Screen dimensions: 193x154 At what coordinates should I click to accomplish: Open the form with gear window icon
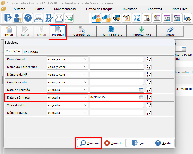click(157, 18)
